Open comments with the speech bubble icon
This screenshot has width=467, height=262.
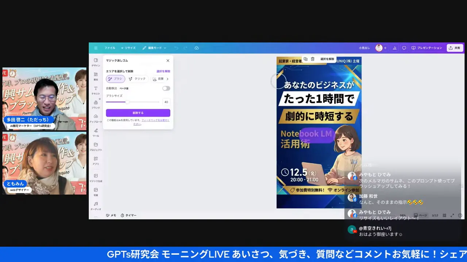[404, 48]
